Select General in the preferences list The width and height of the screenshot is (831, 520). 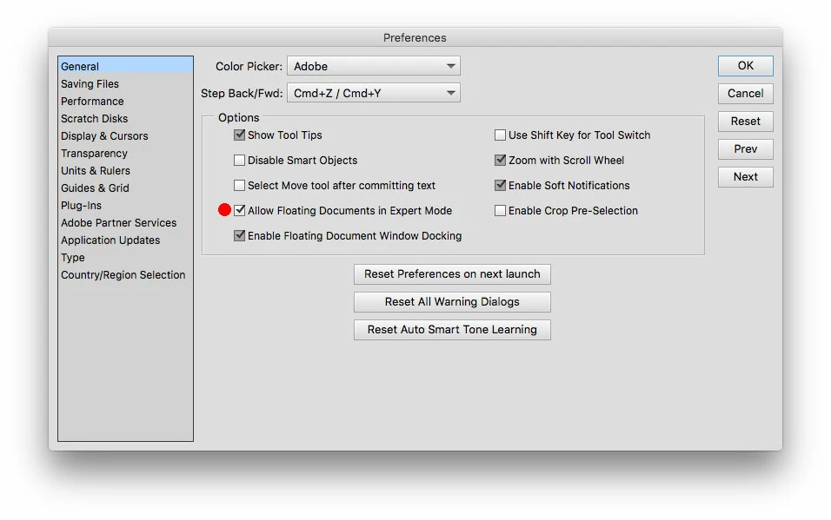(x=125, y=66)
